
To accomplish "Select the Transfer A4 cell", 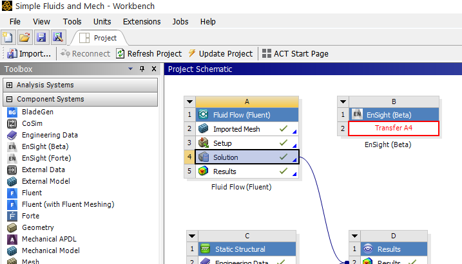I will [x=394, y=128].
